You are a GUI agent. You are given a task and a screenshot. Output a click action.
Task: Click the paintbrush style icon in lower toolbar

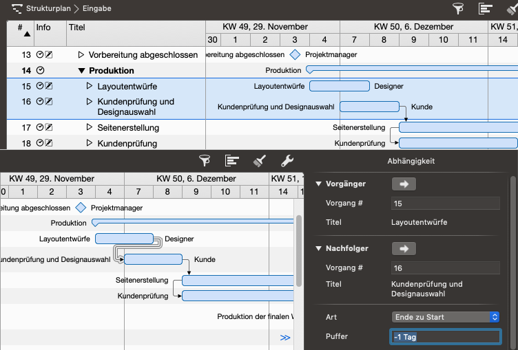pyautogui.click(x=260, y=160)
